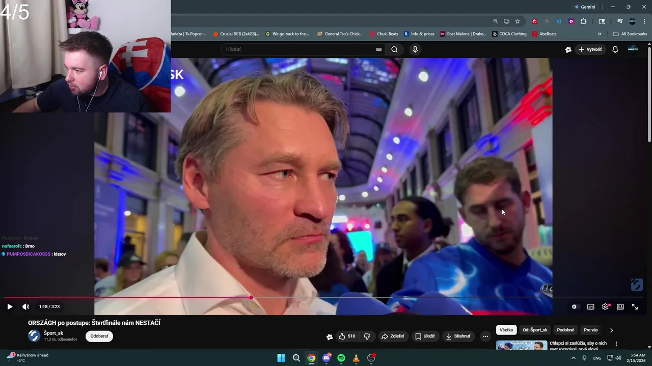Select the Podobné filter chip
The image size is (652, 366).
tap(565, 330)
